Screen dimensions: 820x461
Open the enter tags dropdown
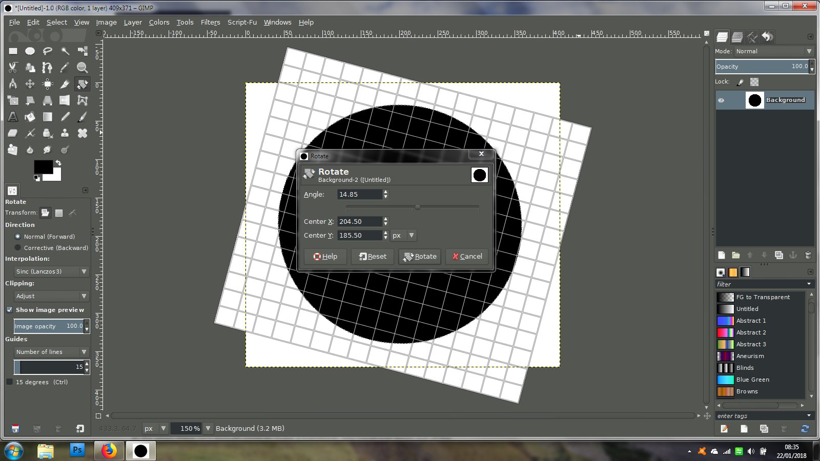(x=809, y=416)
